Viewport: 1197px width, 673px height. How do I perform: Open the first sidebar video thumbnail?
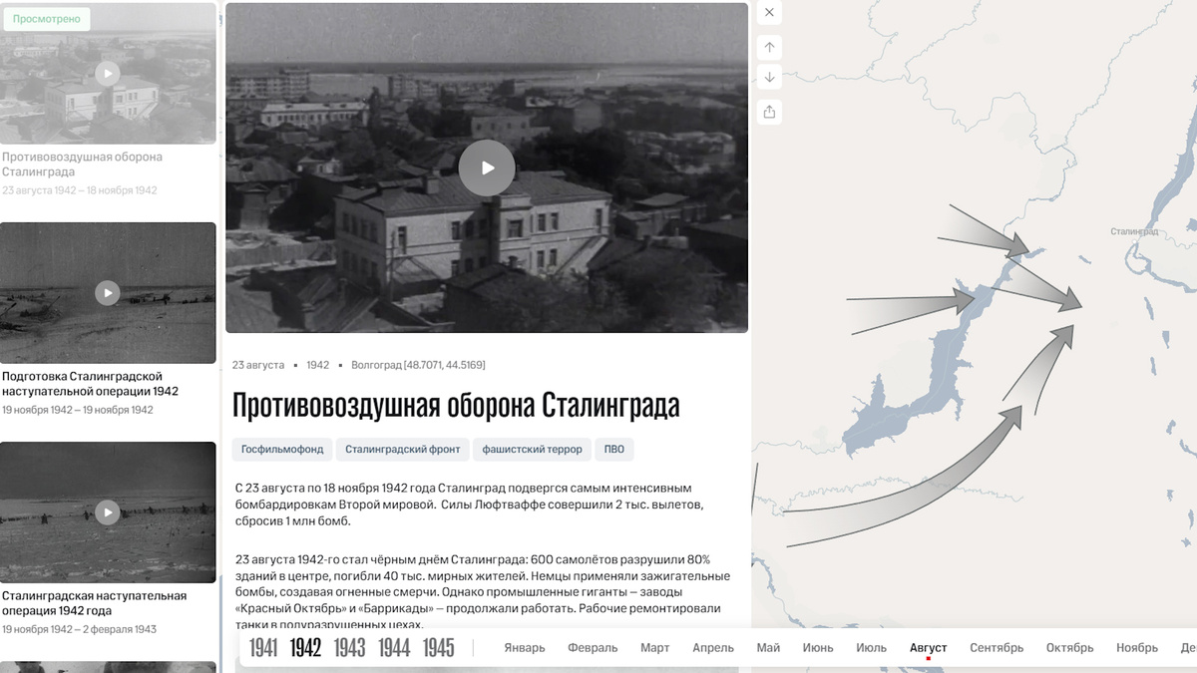108,73
